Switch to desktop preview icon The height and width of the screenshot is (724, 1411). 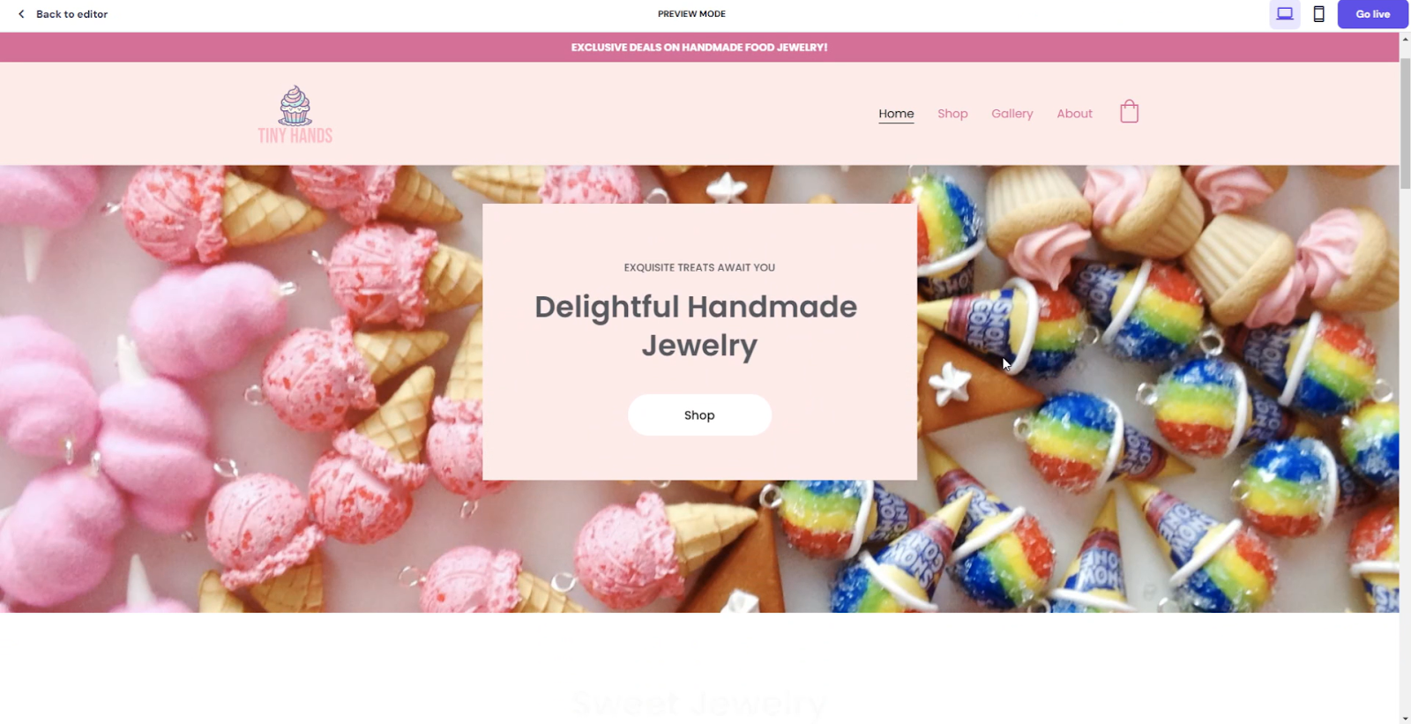1285,14
